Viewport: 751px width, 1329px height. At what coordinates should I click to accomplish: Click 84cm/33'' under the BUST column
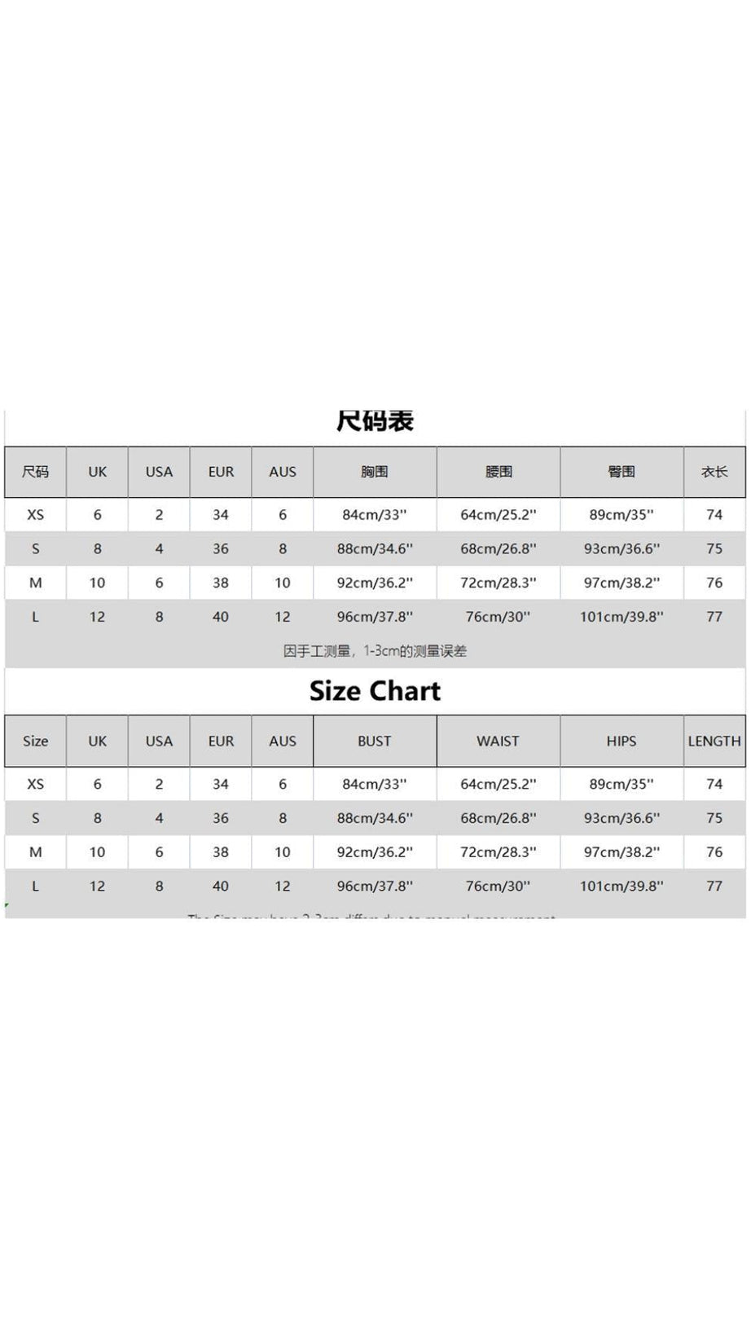[375, 784]
